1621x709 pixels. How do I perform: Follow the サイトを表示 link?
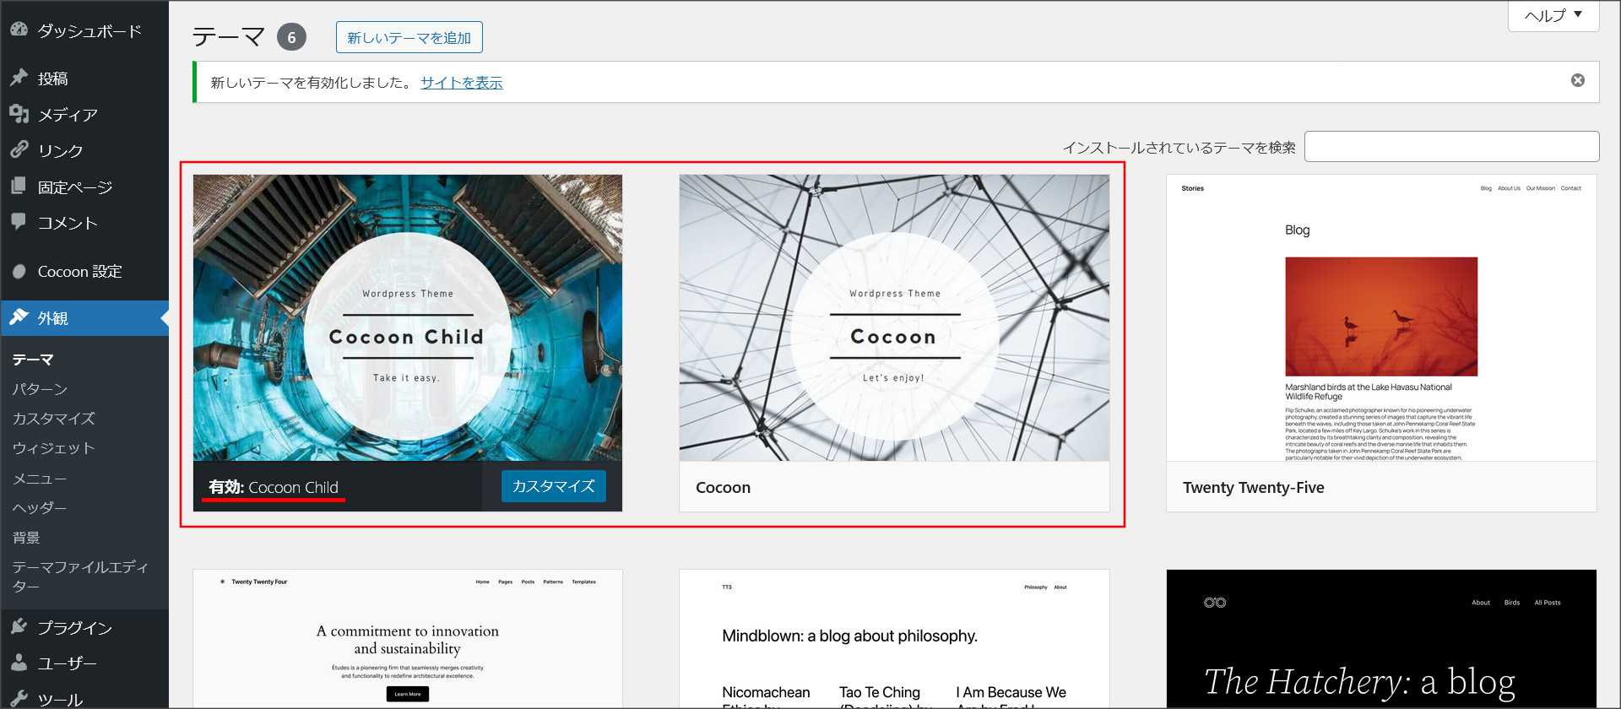coord(461,83)
